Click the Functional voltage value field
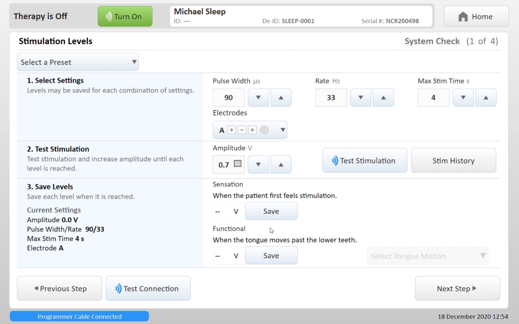Viewport: 519px width, 324px height. (228, 256)
